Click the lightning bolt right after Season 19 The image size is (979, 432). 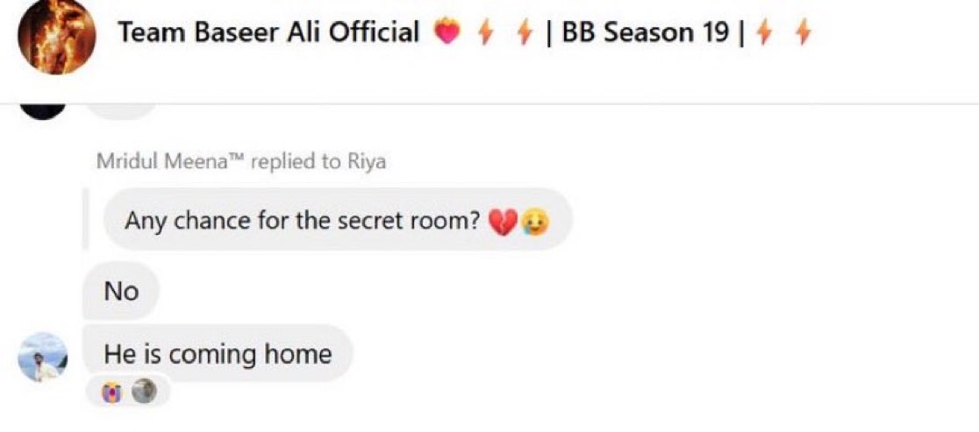point(761,32)
